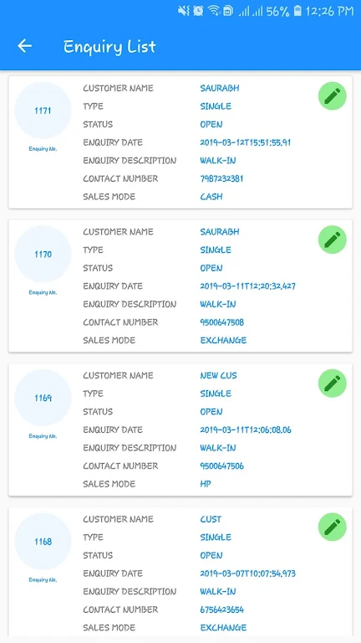
Task: Tap the Enquiry List title
Action: tap(109, 47)
